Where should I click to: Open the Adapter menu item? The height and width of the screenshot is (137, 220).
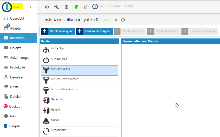[19, 28]
